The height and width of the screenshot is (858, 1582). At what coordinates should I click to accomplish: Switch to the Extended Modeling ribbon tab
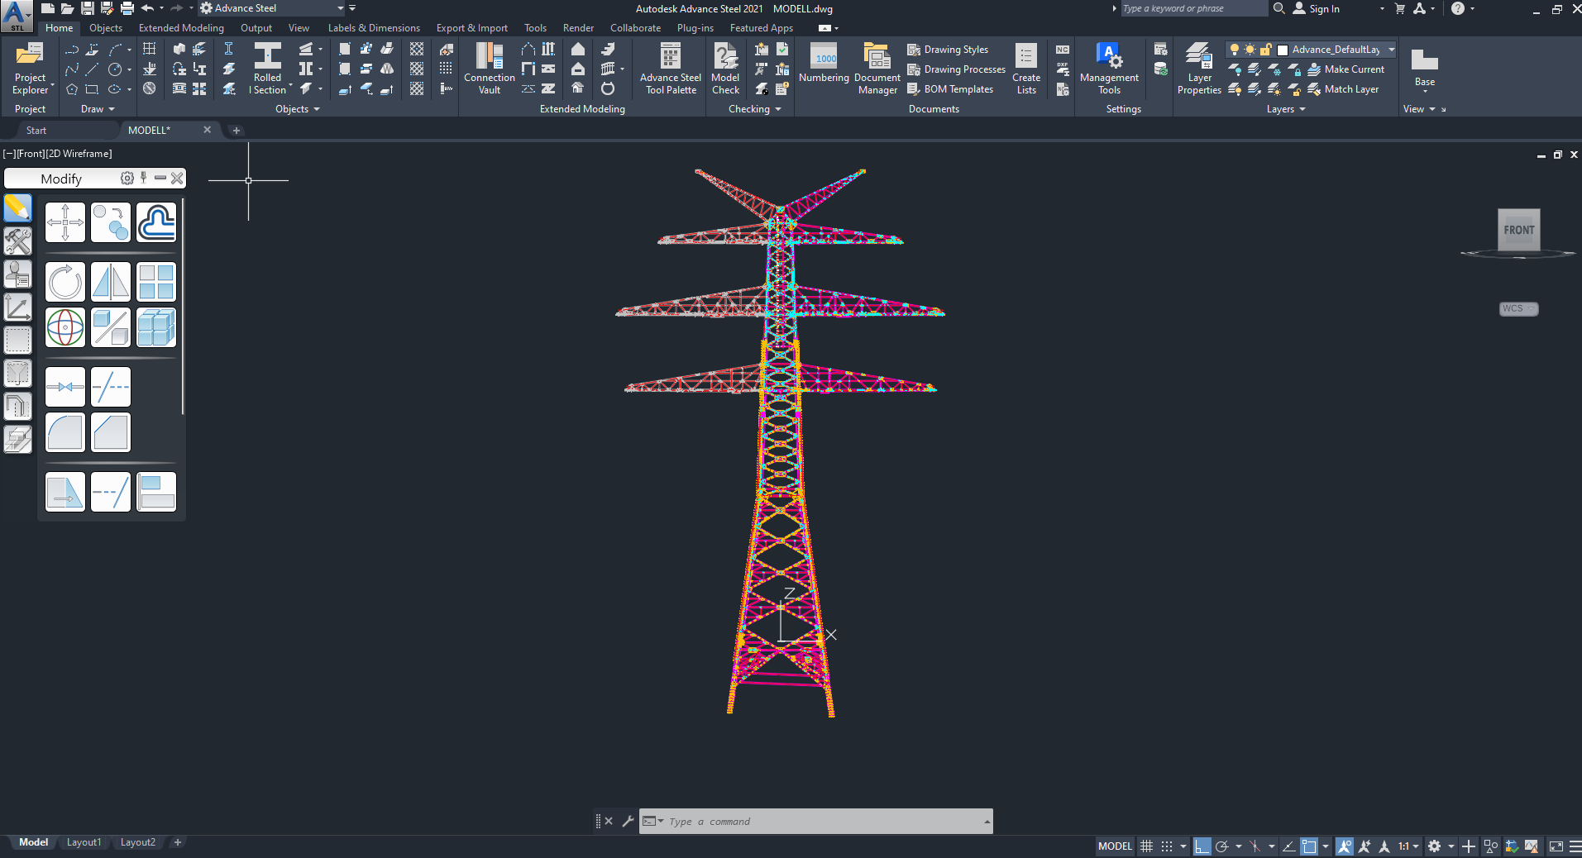181,28
